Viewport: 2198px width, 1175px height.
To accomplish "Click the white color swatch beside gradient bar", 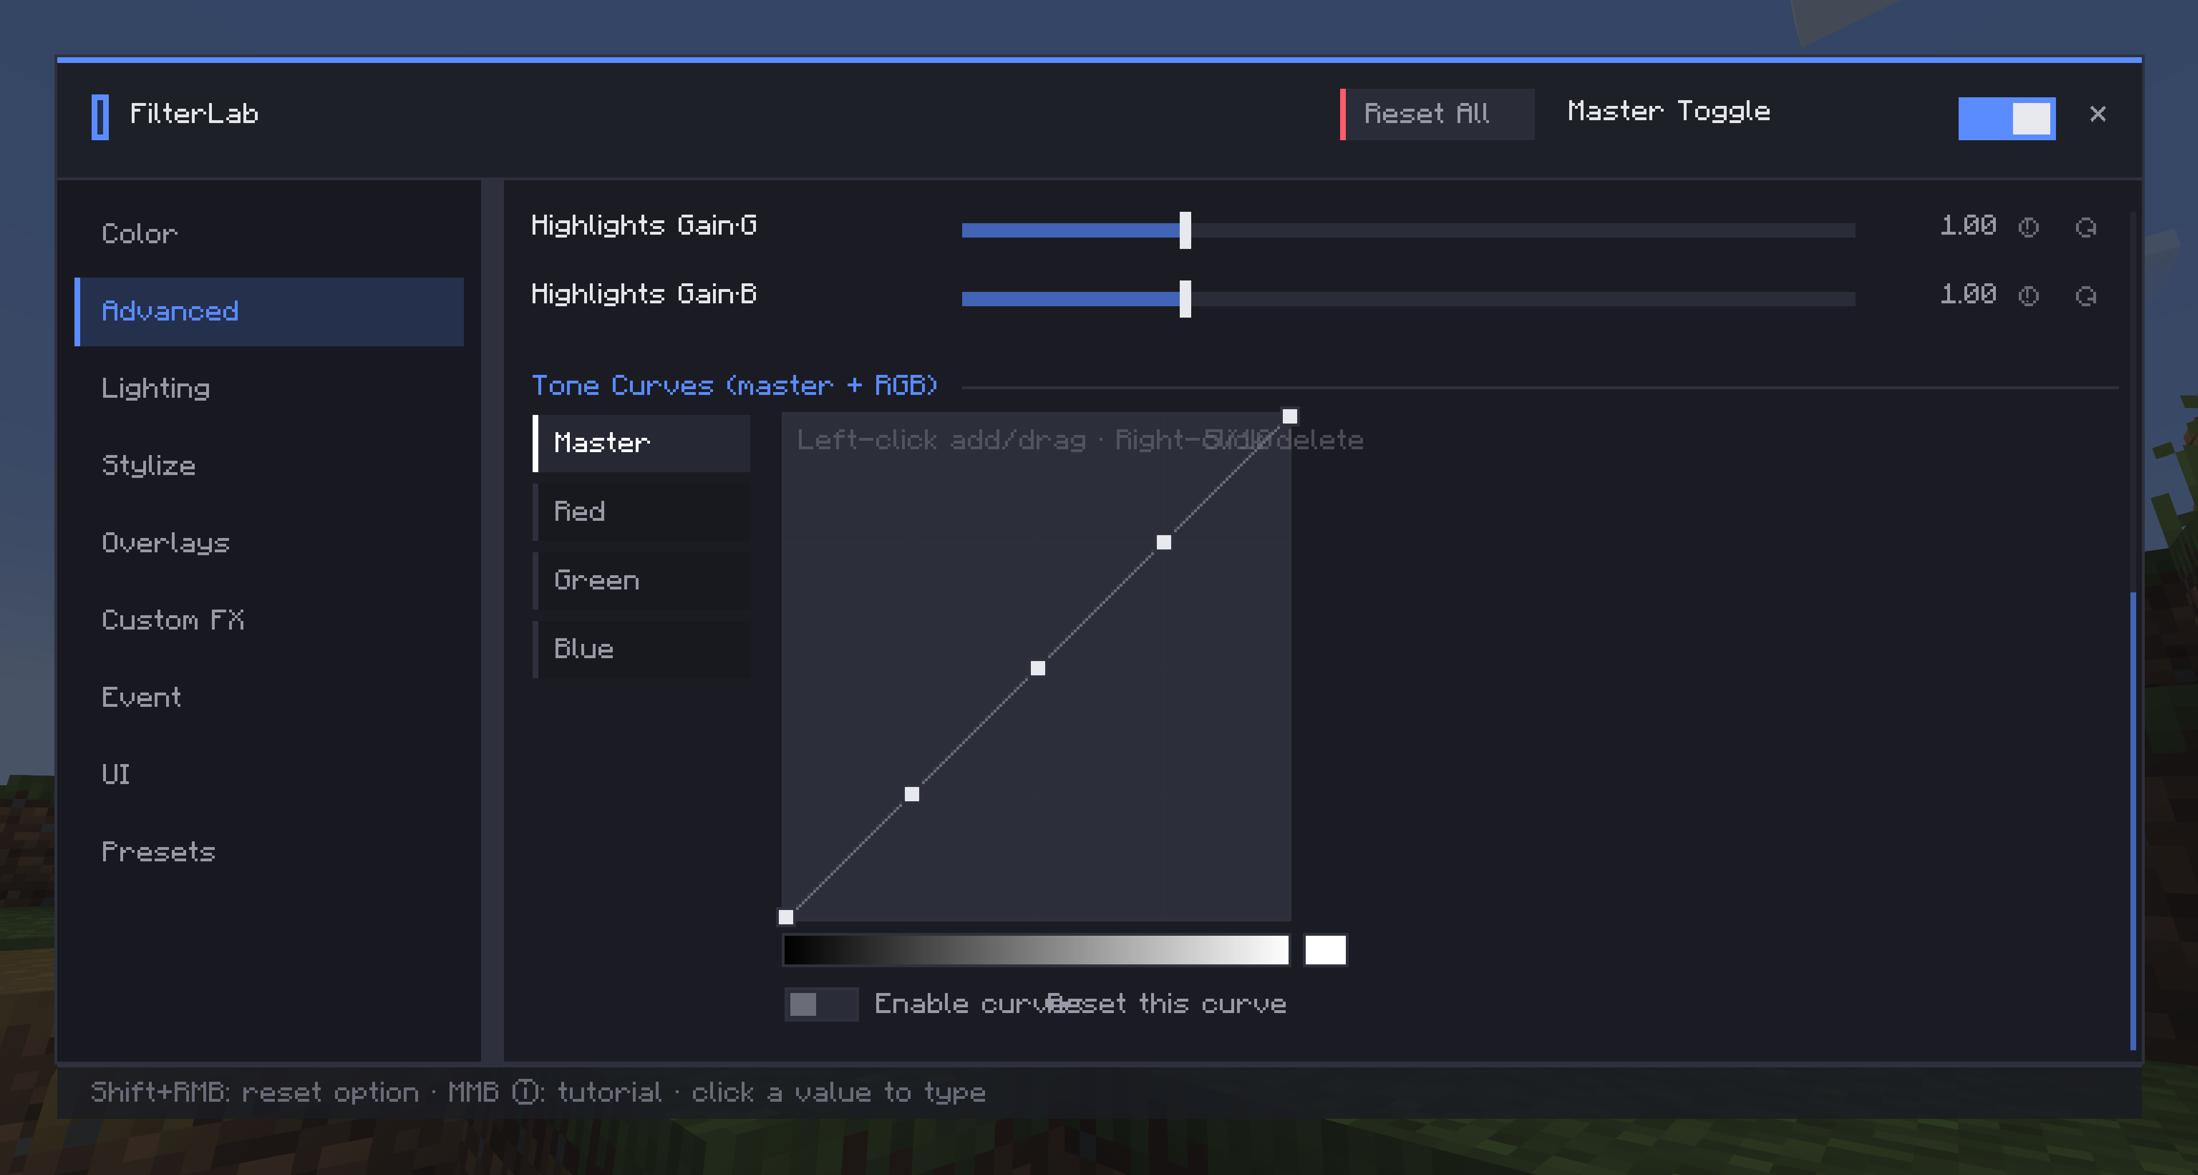I will [1325, 949].
